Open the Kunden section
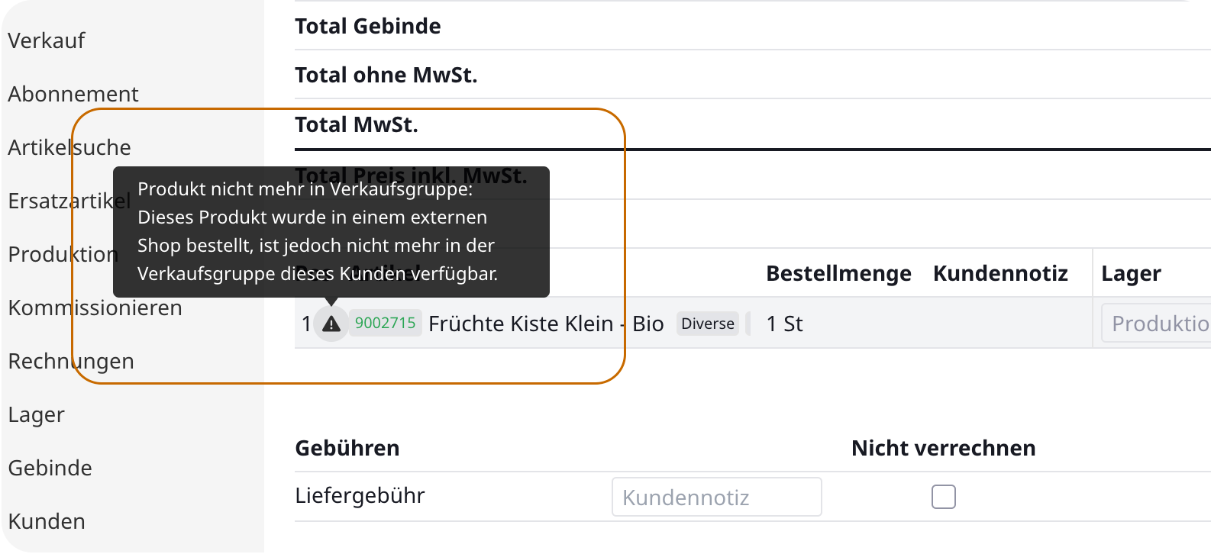This screenshot has height=554, width=1211. pos(47,521)
